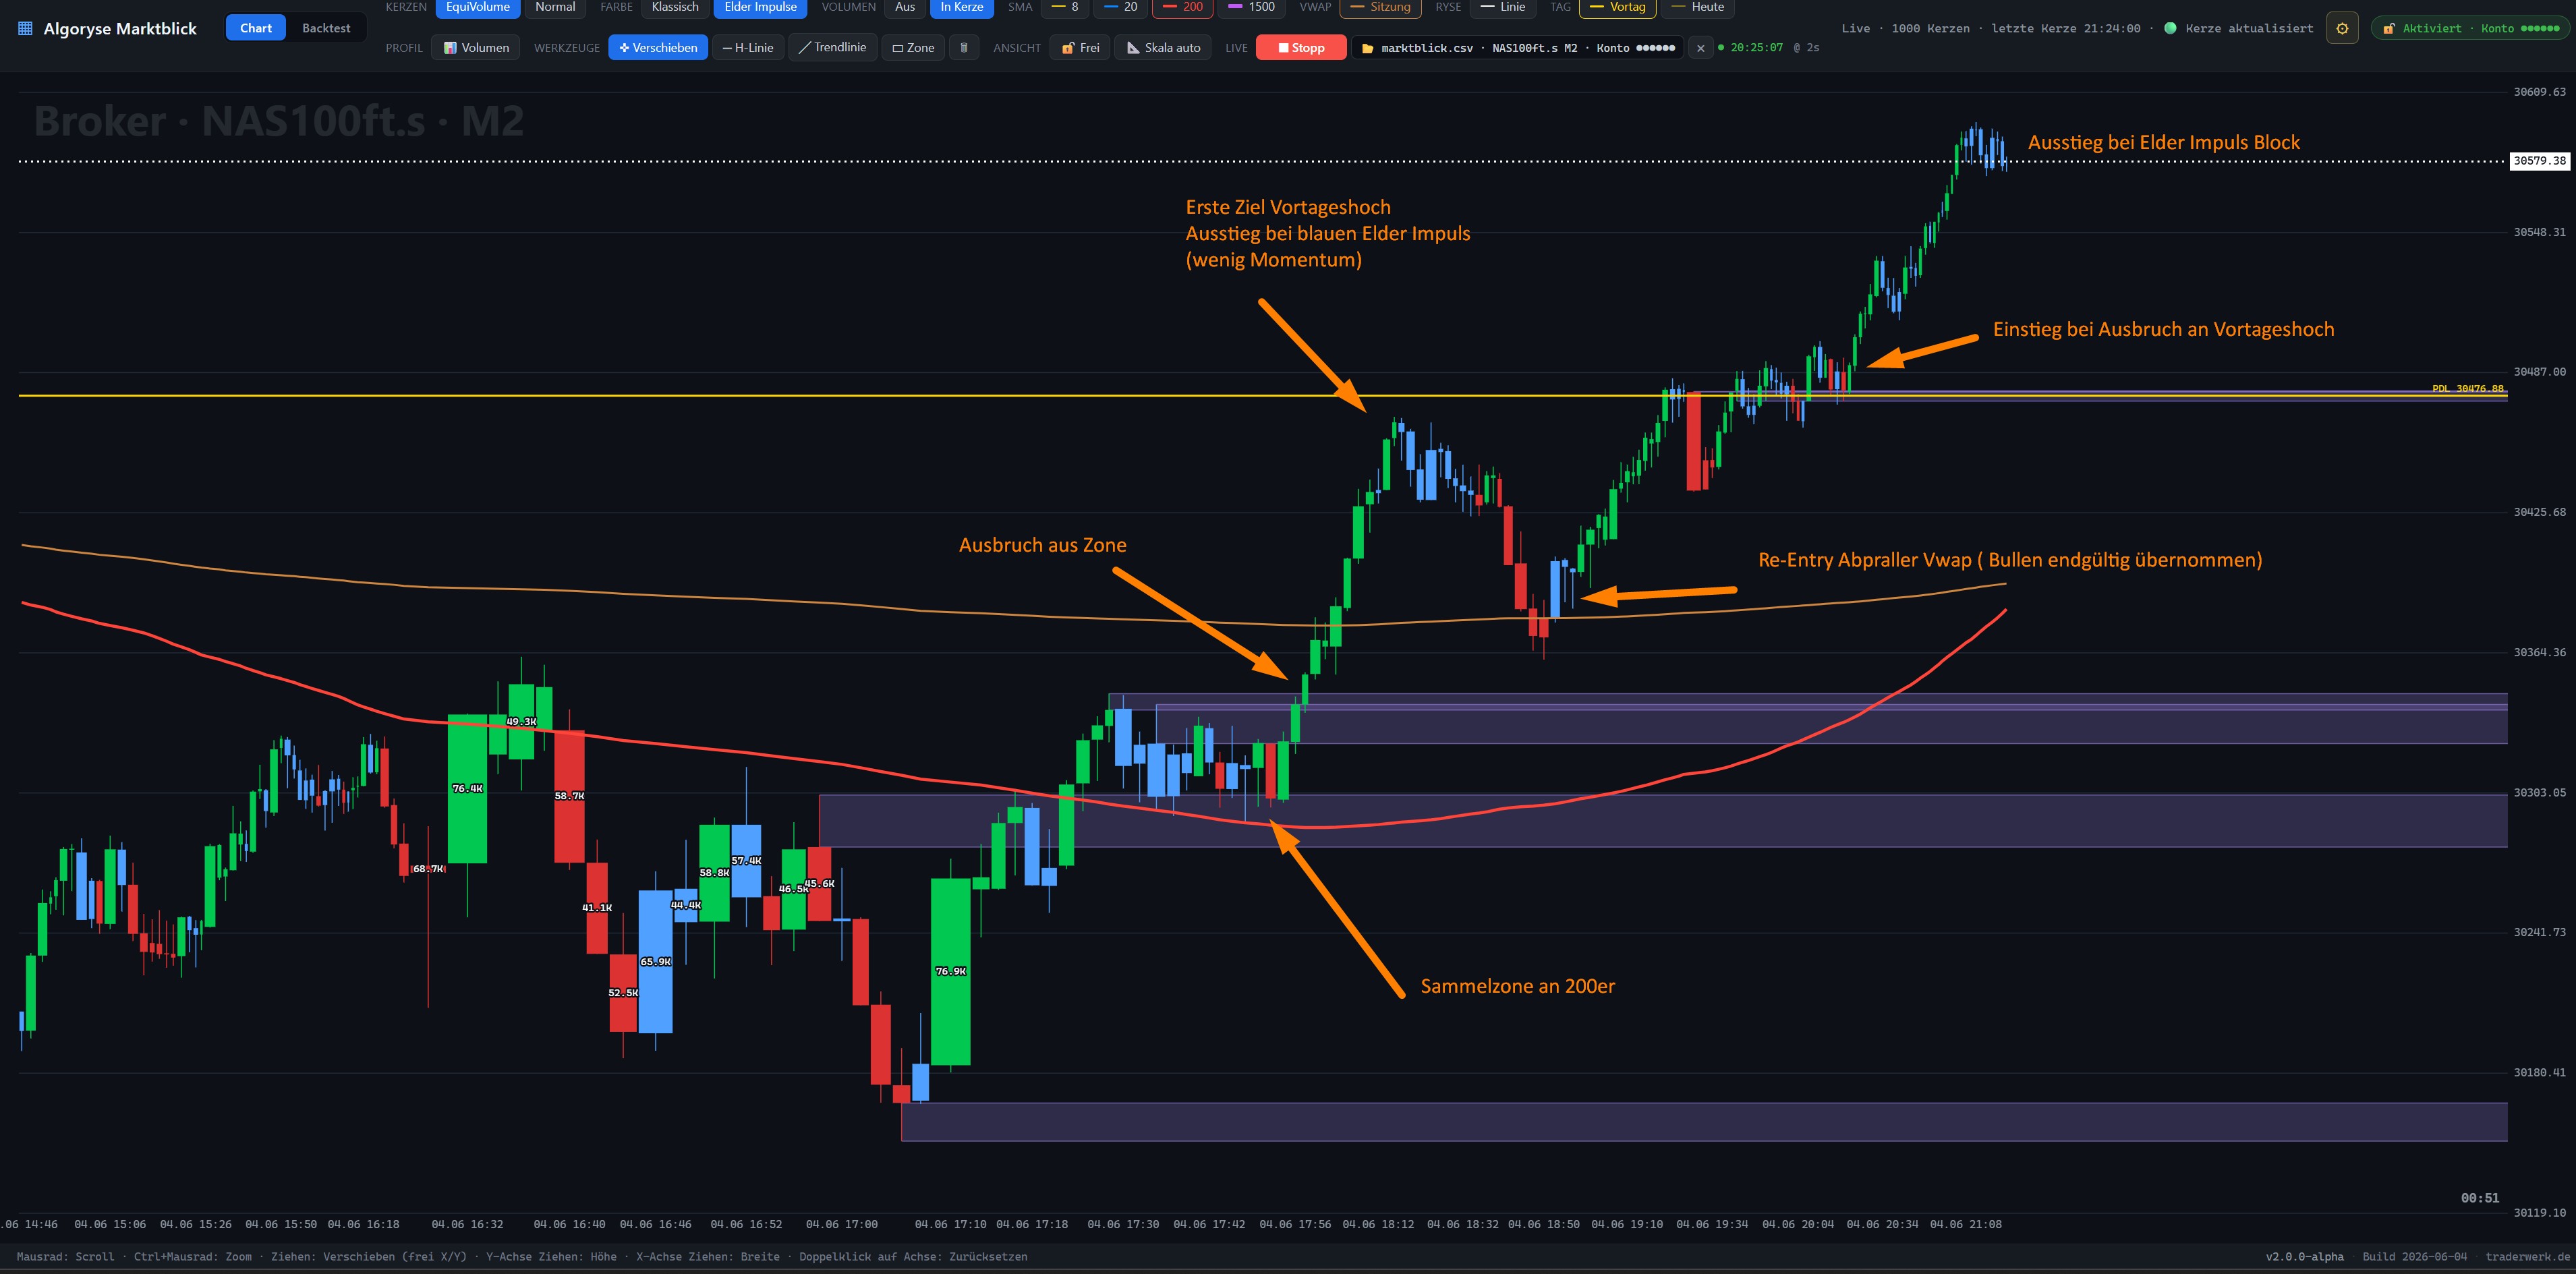Choose Klassisch color scheme

(675, 7)
